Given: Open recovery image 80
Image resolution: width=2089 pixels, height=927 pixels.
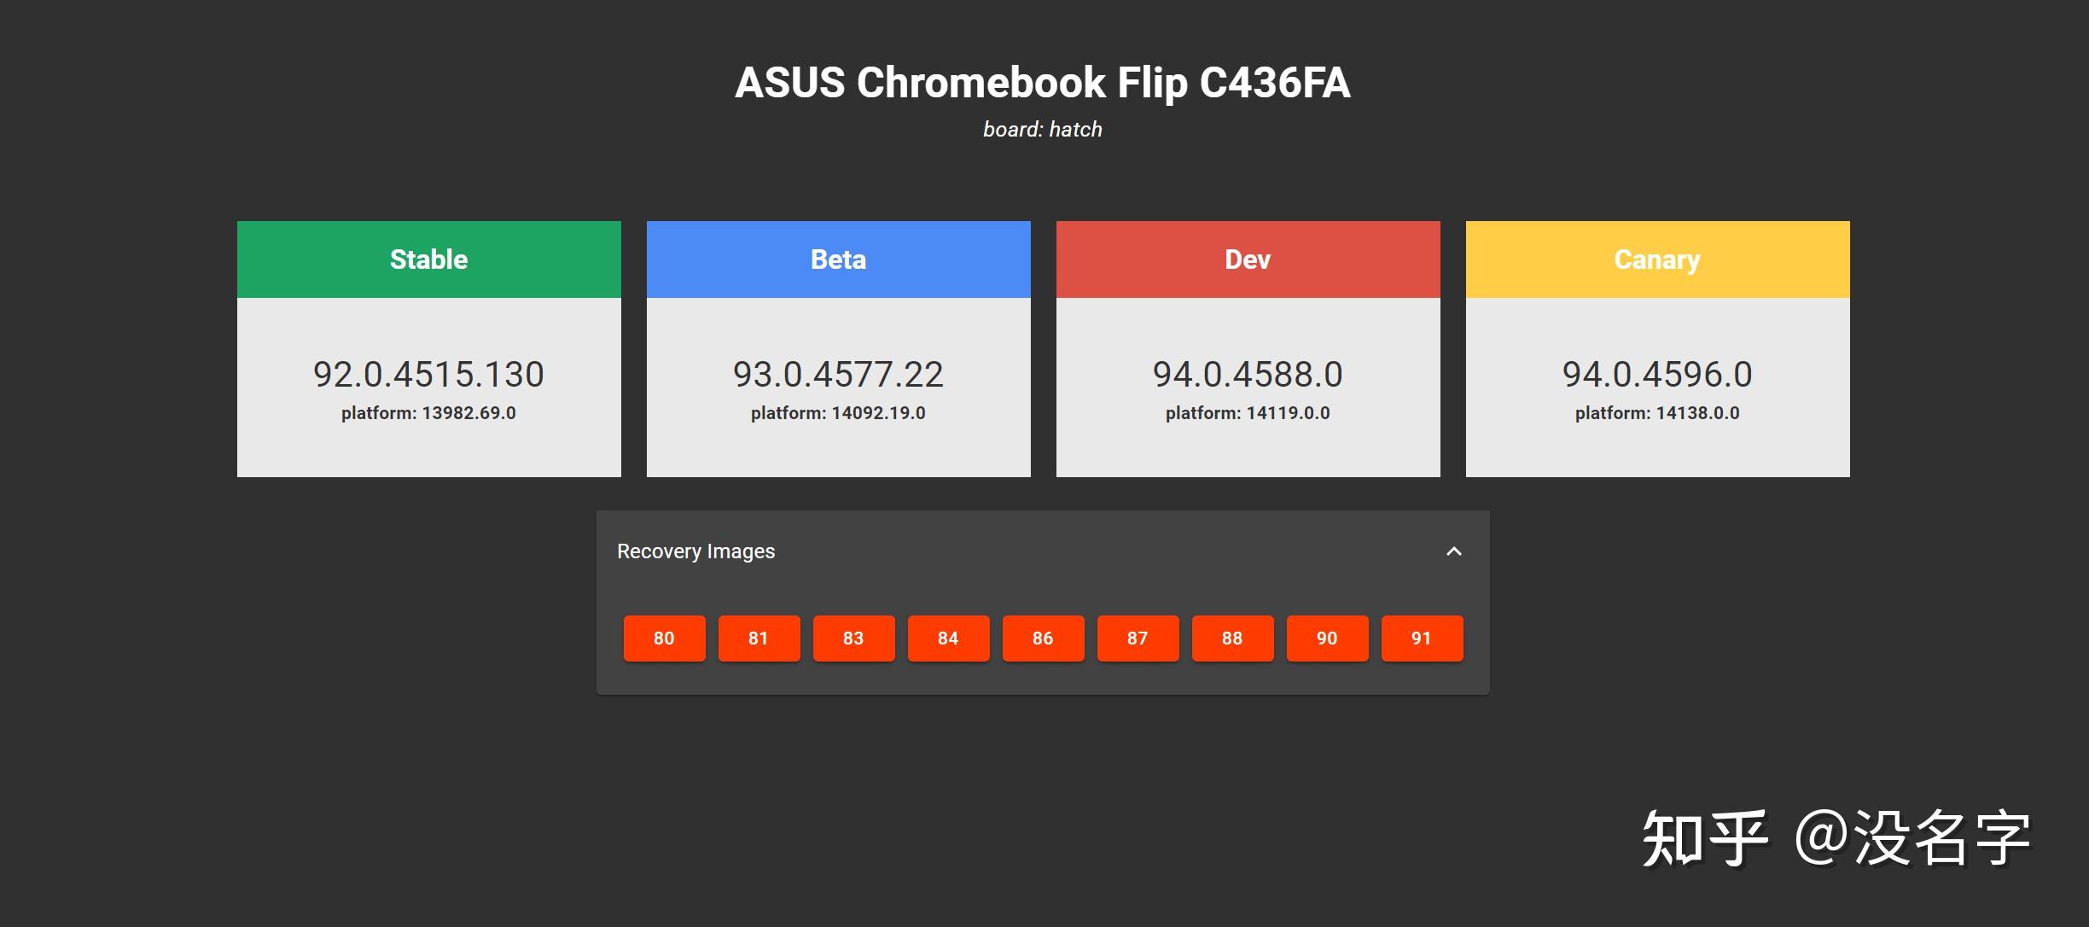Looking at the screenshot, I should [664, 638].
